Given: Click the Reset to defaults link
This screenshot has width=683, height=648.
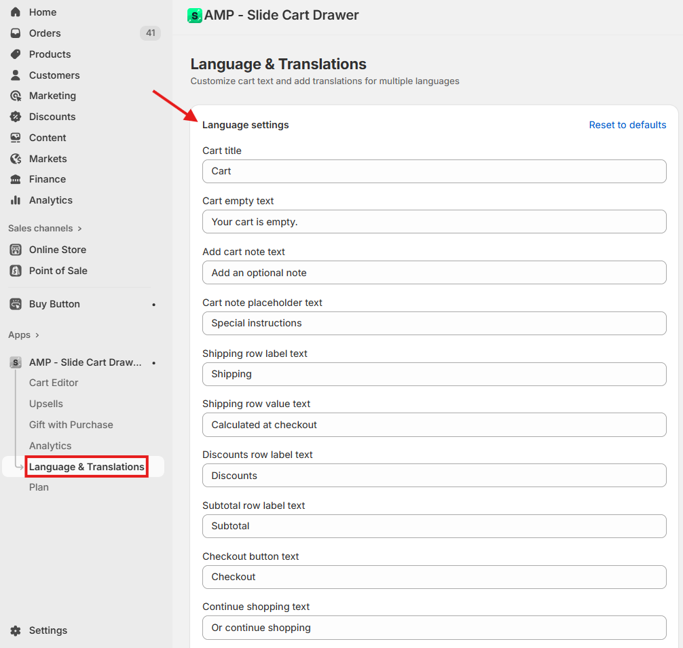Looking at the screenshot, I should (x=627, y=125).
